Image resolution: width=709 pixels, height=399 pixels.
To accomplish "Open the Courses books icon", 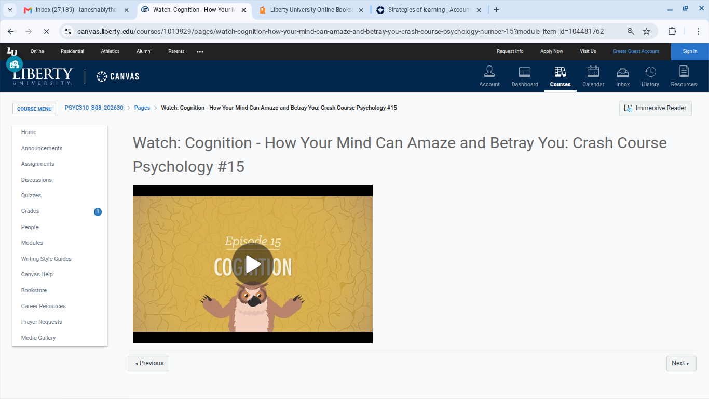I will point(560,76).
